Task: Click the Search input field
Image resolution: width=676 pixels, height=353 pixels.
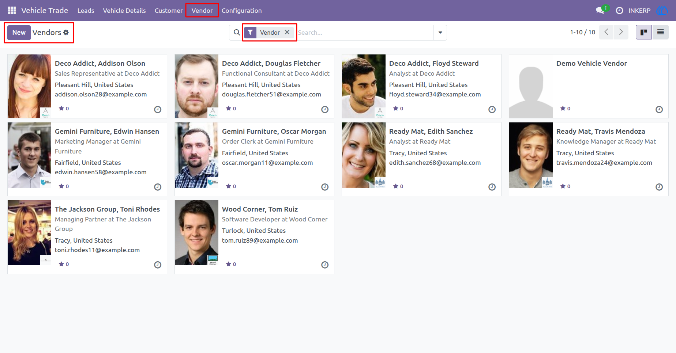Action: pos(364,33)
